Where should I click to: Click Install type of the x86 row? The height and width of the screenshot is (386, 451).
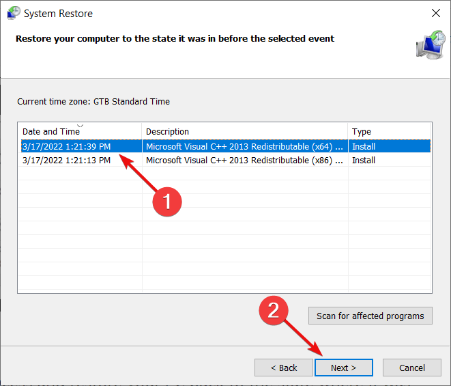pos(364,160)
